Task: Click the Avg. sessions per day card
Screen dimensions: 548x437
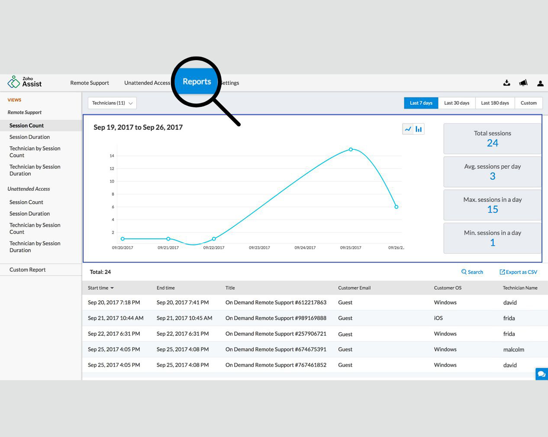Action: 493,172
